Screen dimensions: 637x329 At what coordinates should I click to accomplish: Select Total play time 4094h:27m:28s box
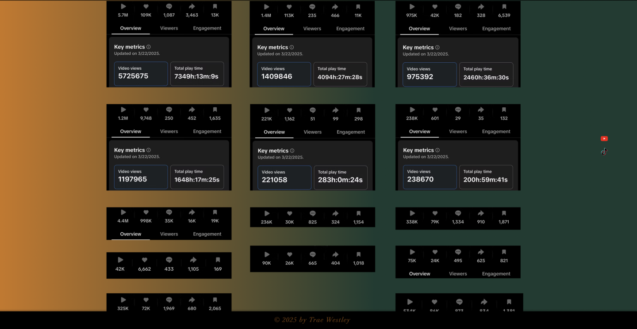(x=340, y=74)
